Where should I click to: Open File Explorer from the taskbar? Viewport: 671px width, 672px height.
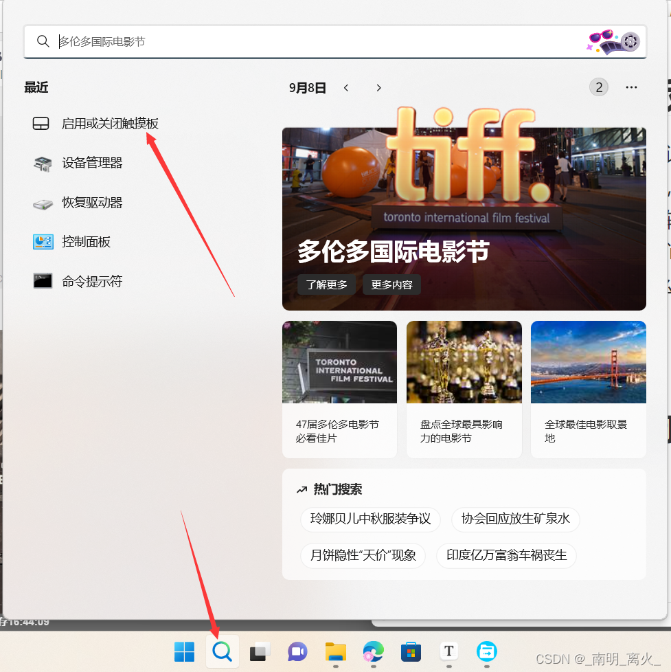pos(335,652)
